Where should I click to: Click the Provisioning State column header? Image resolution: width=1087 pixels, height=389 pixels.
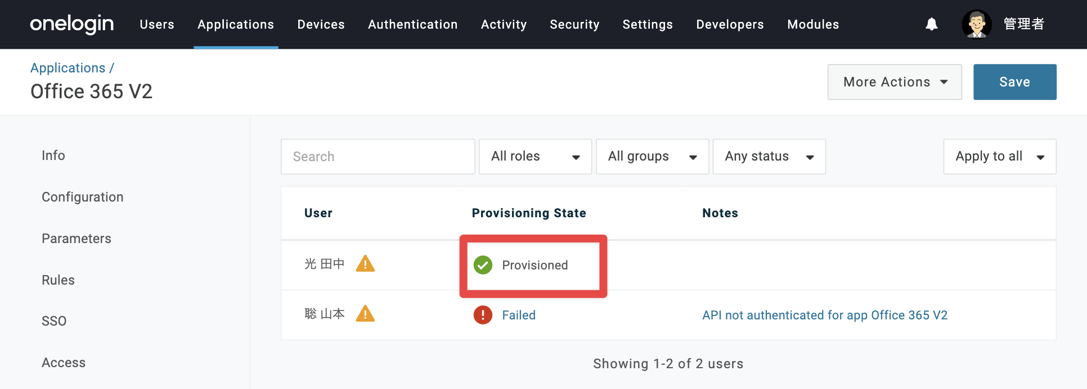(529, 213)
